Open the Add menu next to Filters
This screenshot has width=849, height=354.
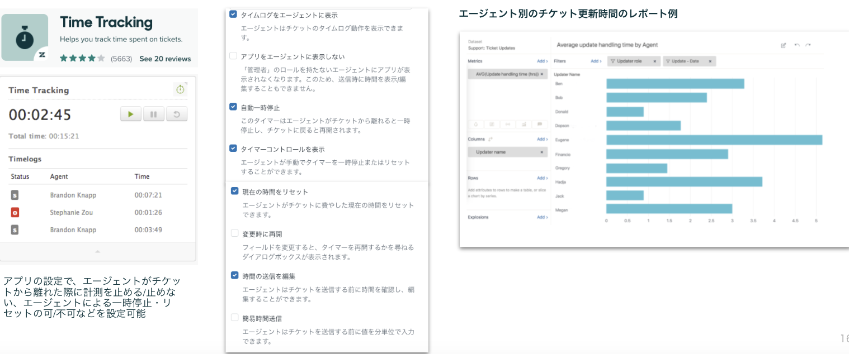tap(596, 61)
